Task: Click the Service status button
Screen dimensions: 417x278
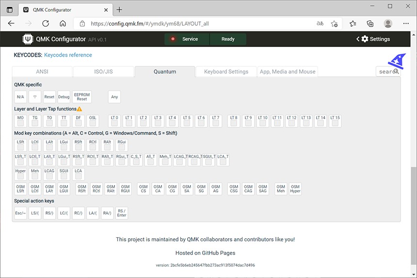Action: (x=187, y=39)
